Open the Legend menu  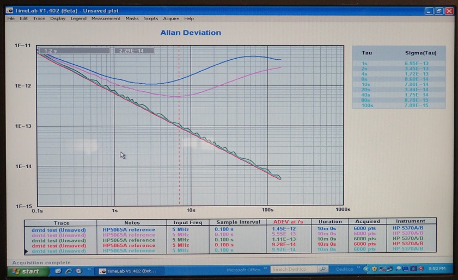pos(78,18)
